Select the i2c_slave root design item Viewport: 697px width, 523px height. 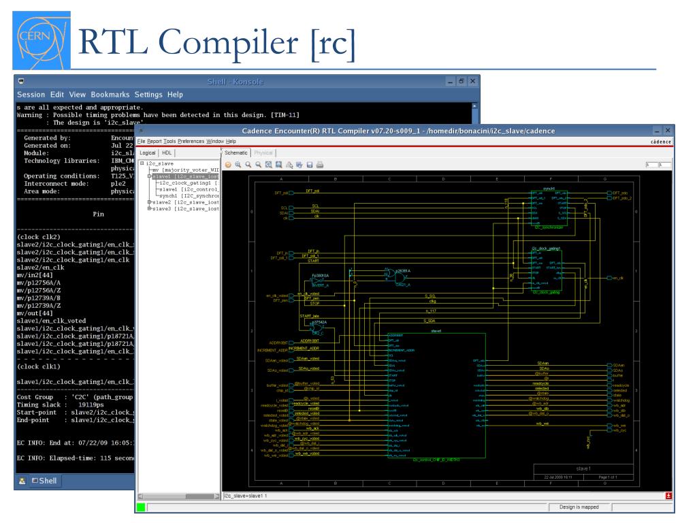160,163
